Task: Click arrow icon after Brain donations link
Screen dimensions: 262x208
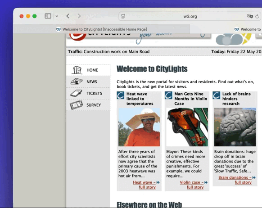Action: point(254,177)
